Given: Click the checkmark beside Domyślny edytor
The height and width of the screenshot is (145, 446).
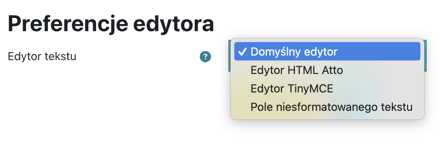Looking at the screenshot, I should [242, 51].
